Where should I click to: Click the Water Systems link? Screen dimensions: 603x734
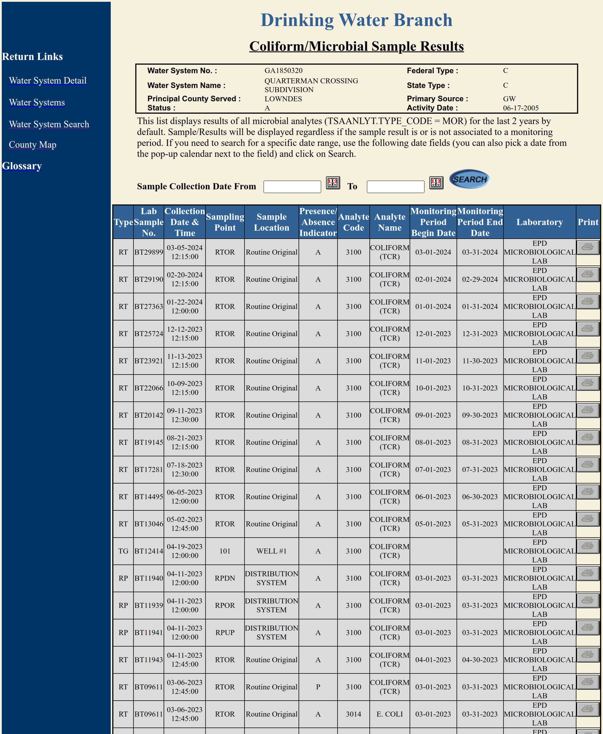[37, 102]
